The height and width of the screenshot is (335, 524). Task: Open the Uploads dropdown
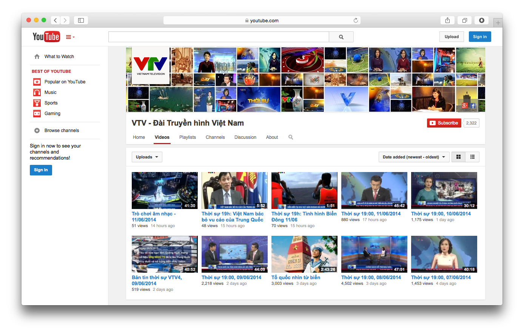tap(146, 157)
